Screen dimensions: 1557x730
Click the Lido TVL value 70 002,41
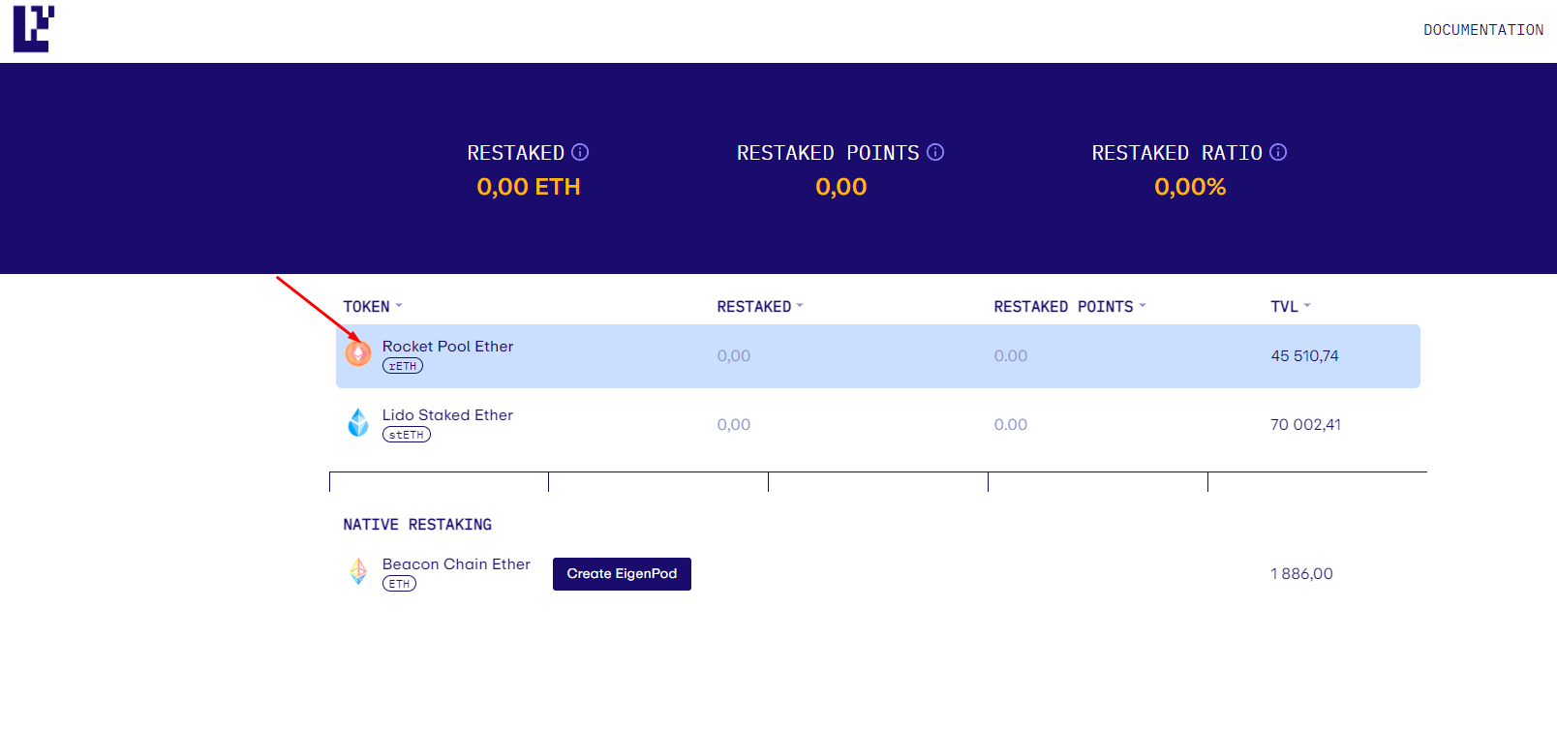click(x=1305, y=425)
